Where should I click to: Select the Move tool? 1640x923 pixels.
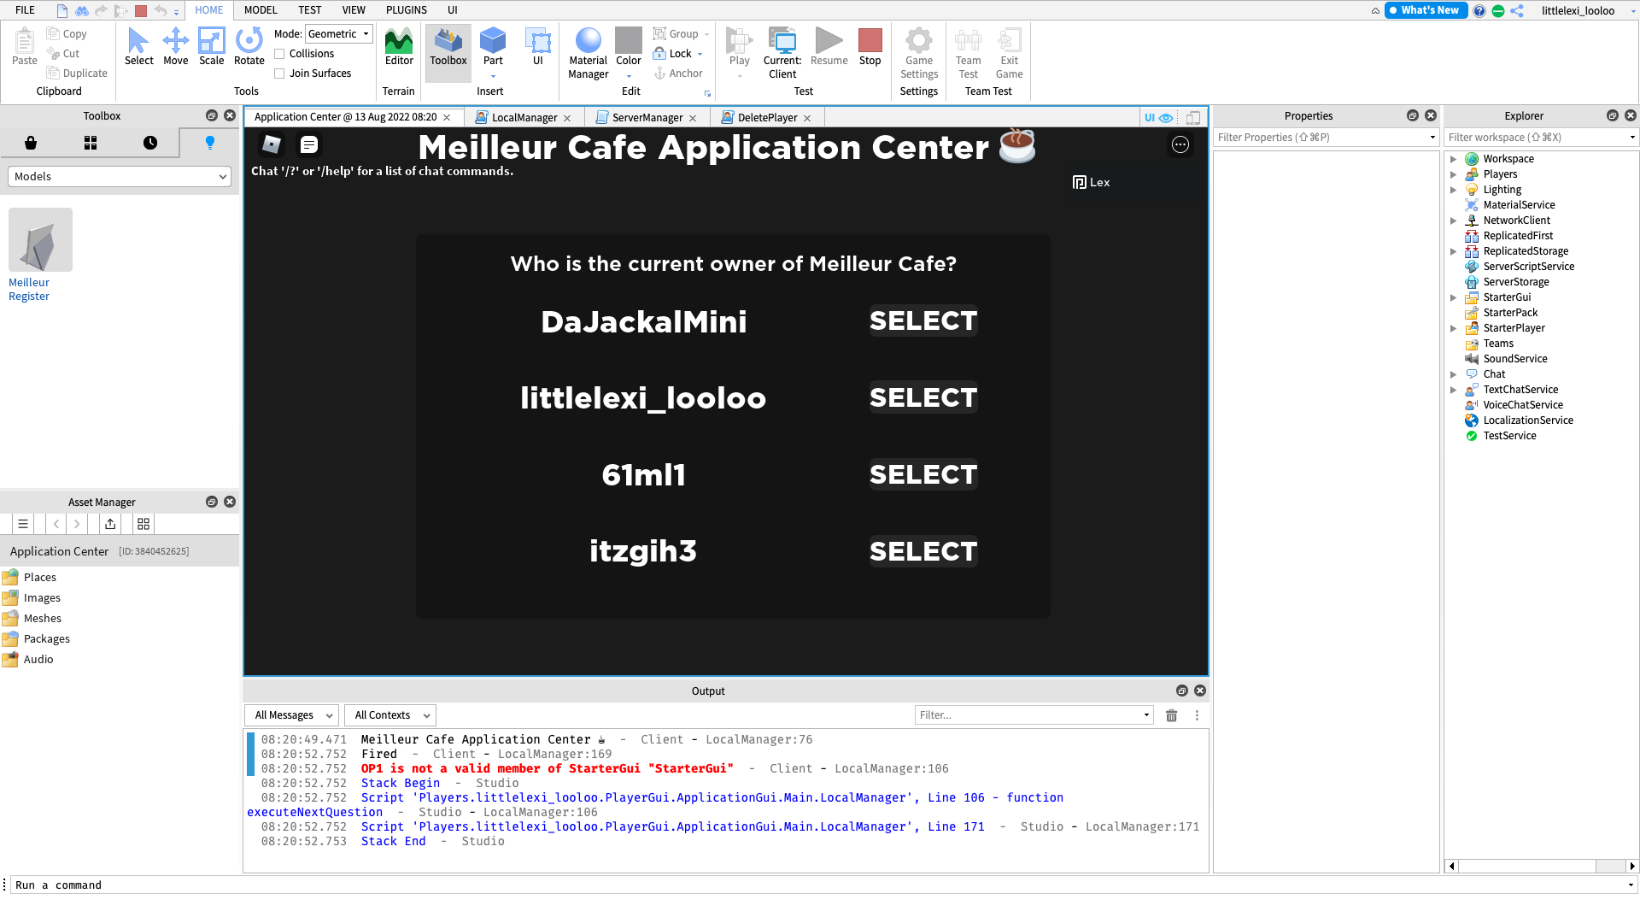tap(175, 46)
